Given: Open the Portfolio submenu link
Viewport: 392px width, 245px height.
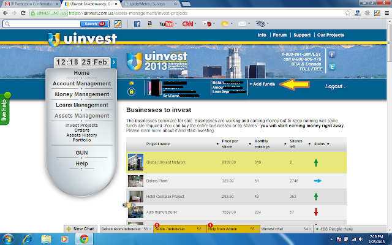Looking at the screenshot, I should pos(81,140).
